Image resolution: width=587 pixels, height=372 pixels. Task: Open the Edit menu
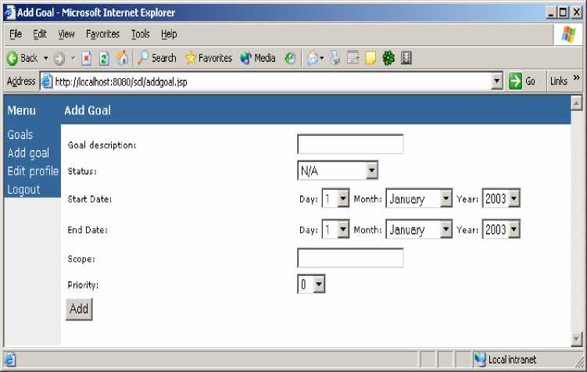(40, 34)
